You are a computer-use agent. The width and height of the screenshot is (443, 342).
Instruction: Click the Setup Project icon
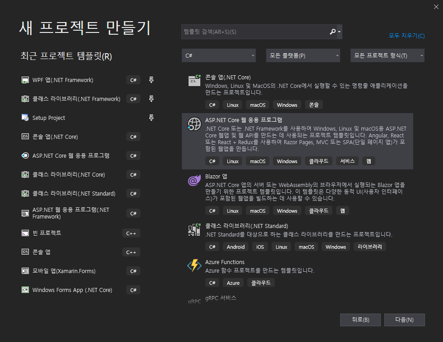[x=25, y=118]
